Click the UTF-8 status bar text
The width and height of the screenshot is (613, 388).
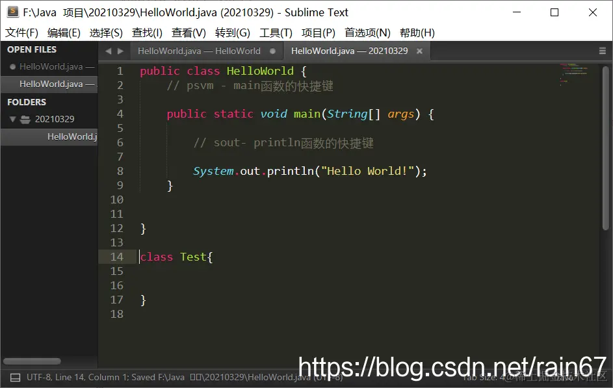tap(38, 378)
